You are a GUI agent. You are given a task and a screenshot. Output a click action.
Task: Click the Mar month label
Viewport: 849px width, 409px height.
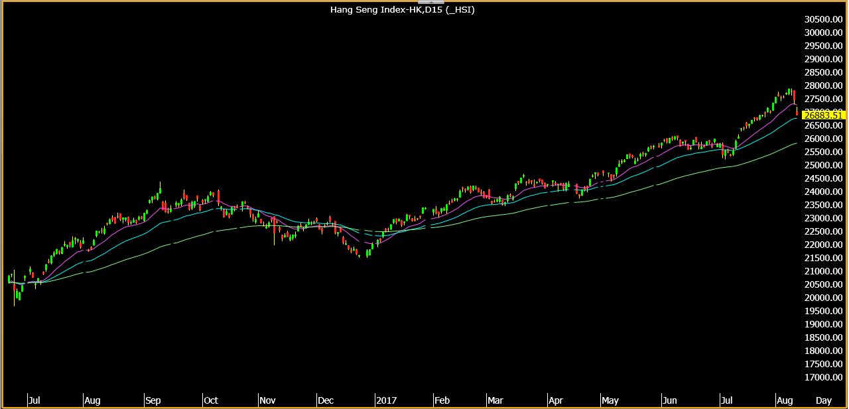coord(495,400)
